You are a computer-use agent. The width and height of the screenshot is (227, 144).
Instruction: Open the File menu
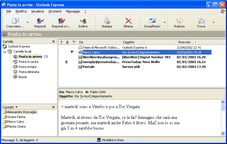9,11
